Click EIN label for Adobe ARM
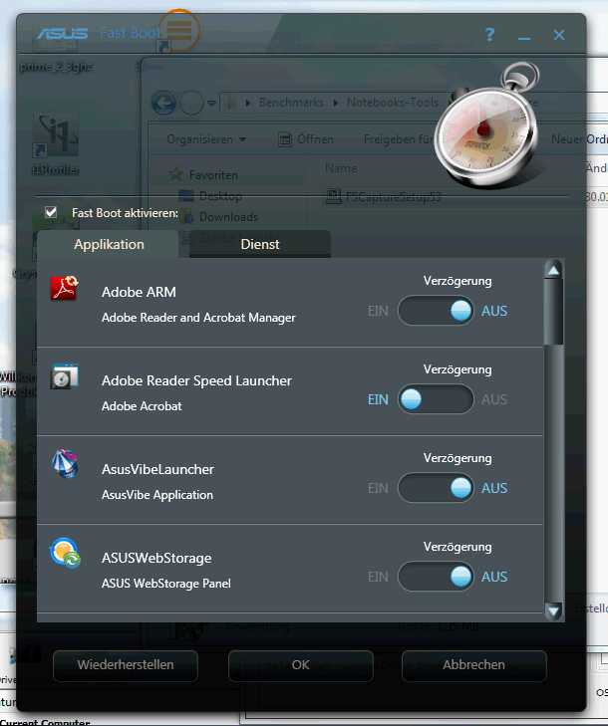Viewport: 608px width, 726px height. point(378,311)
